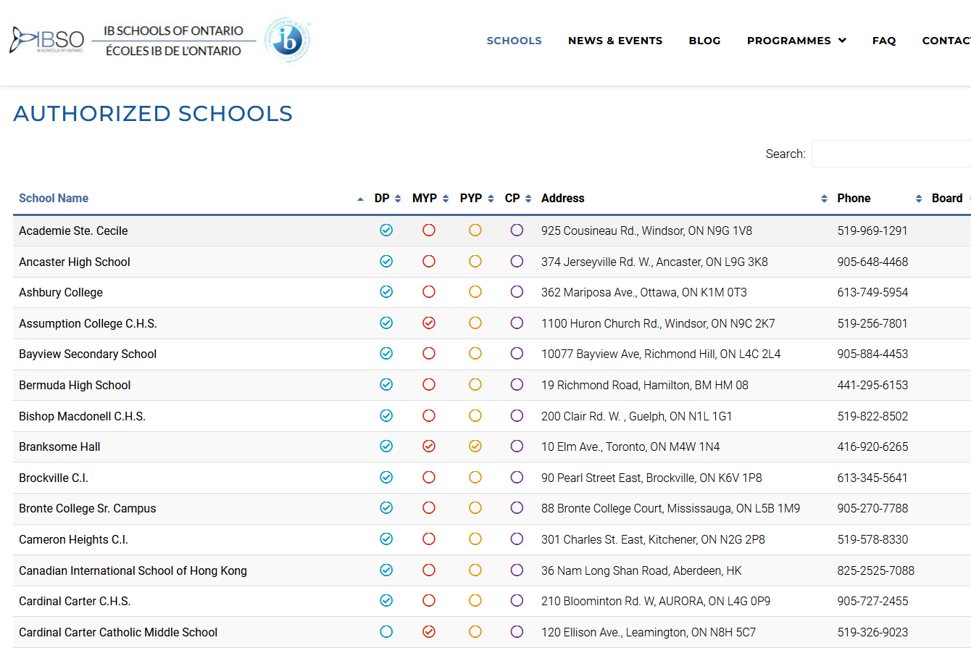The height and width of the screenshot is (648, 971).
Task: Click MYP circle icon for Bermuda High School
Action: click(429, 385)
